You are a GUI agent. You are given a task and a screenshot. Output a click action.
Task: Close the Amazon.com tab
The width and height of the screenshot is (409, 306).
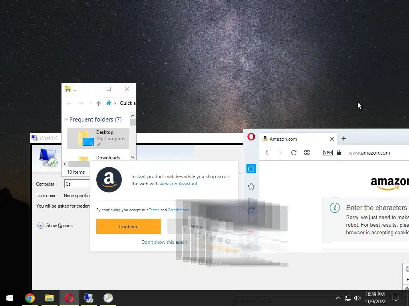332,139
